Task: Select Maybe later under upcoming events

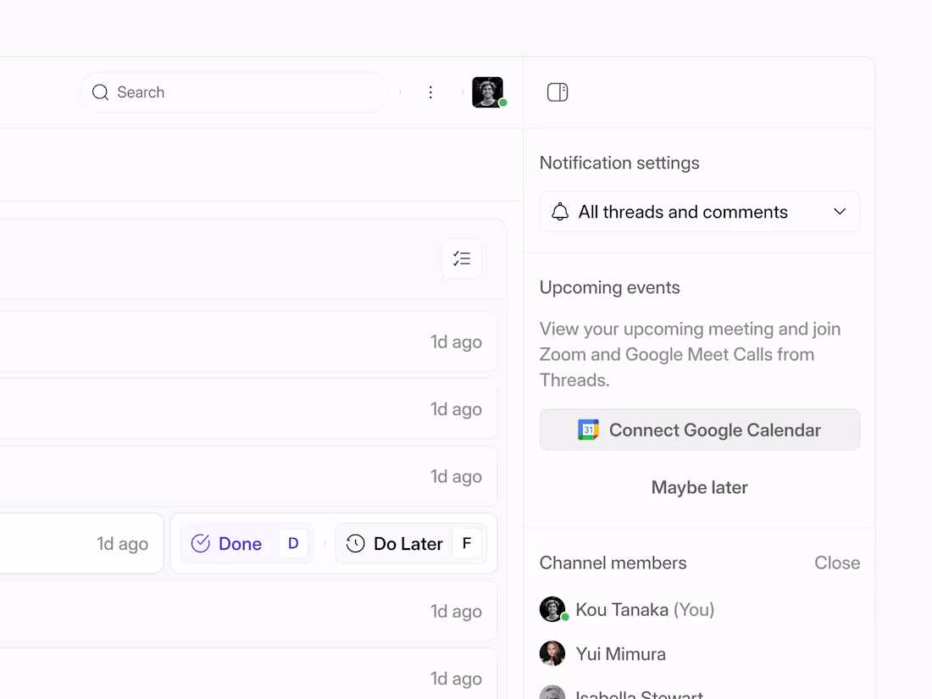Action: tap(699, 487)
